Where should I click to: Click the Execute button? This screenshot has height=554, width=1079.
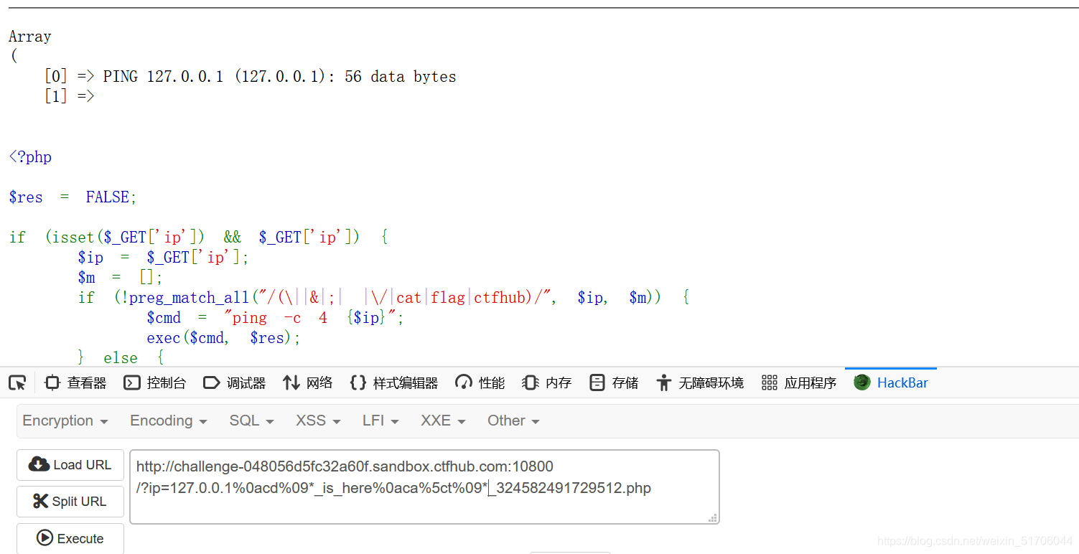(70, 538)
